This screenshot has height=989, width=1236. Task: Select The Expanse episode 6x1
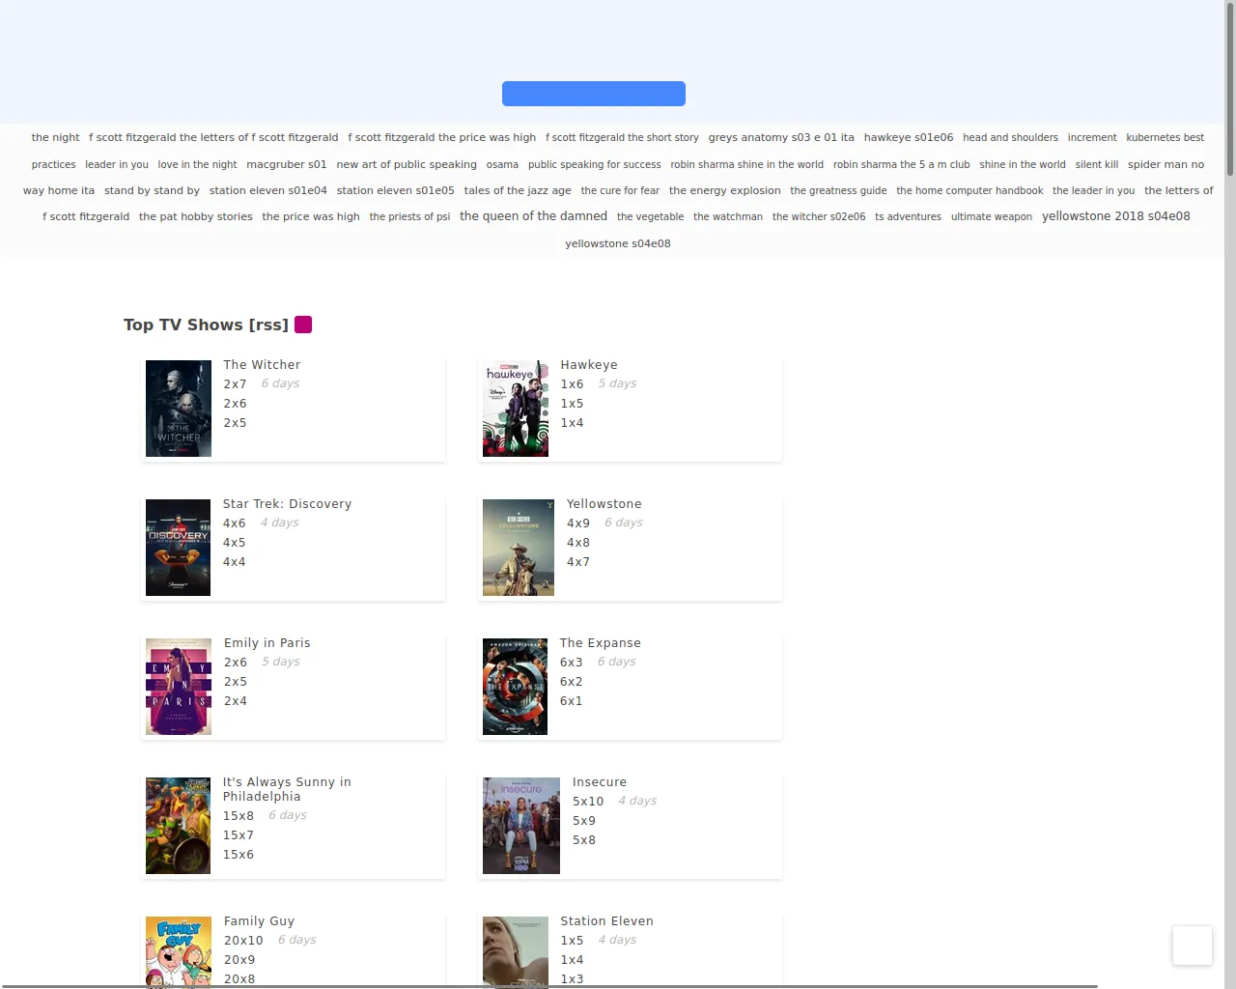(x=571, y=701)
